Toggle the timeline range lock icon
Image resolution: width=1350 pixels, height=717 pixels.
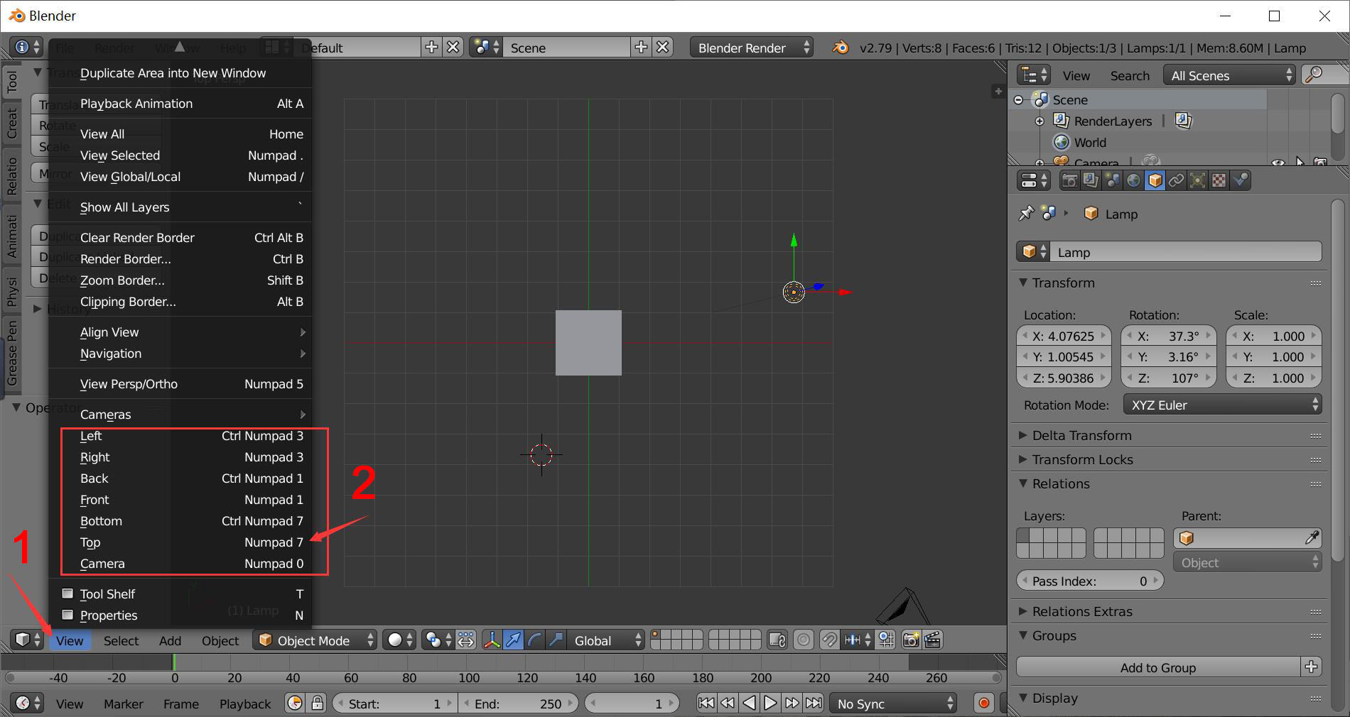pyautogui.click(x=318, y=704)
